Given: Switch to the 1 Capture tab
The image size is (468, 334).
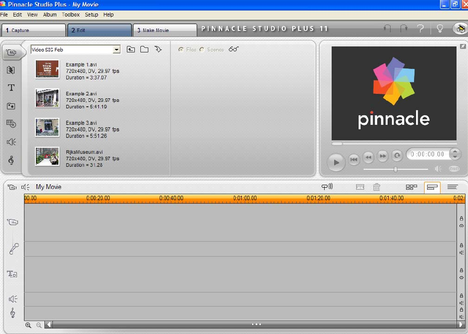Looking at the screenshot, I should pos(33,30).
